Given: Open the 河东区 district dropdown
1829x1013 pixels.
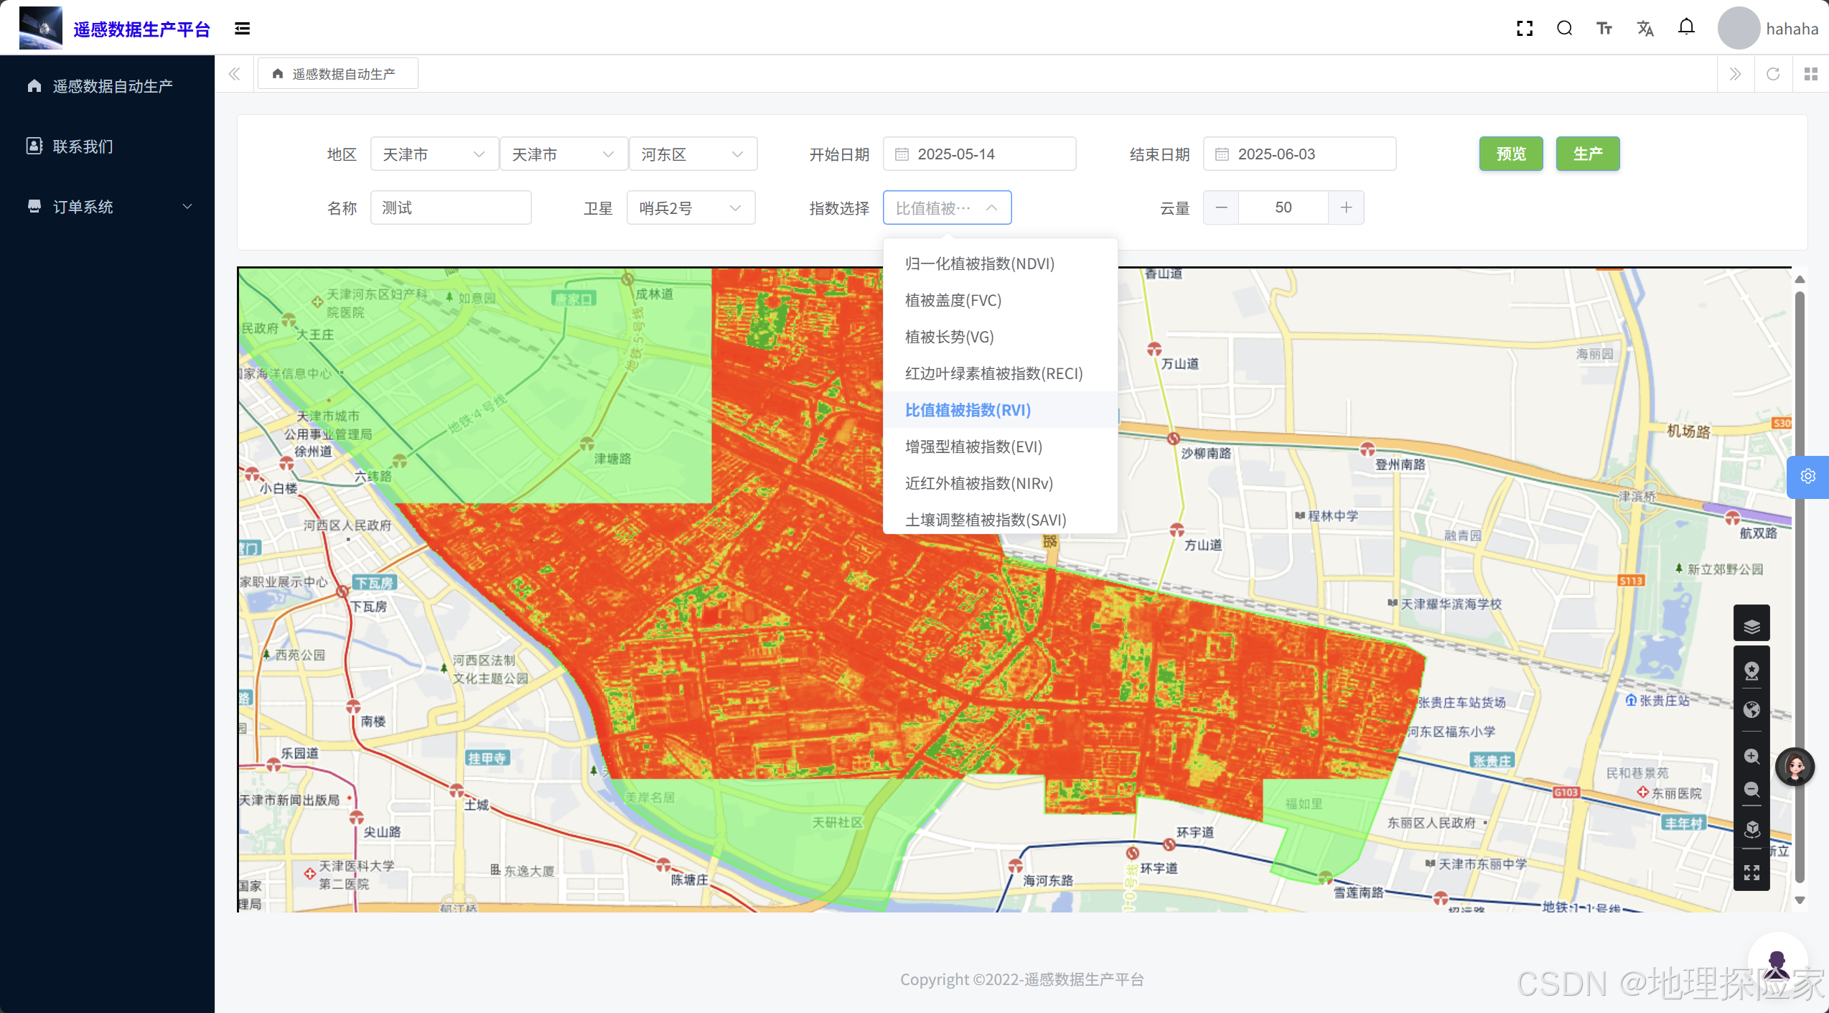Looking at the screenshot, I should (x=692, y=154).
